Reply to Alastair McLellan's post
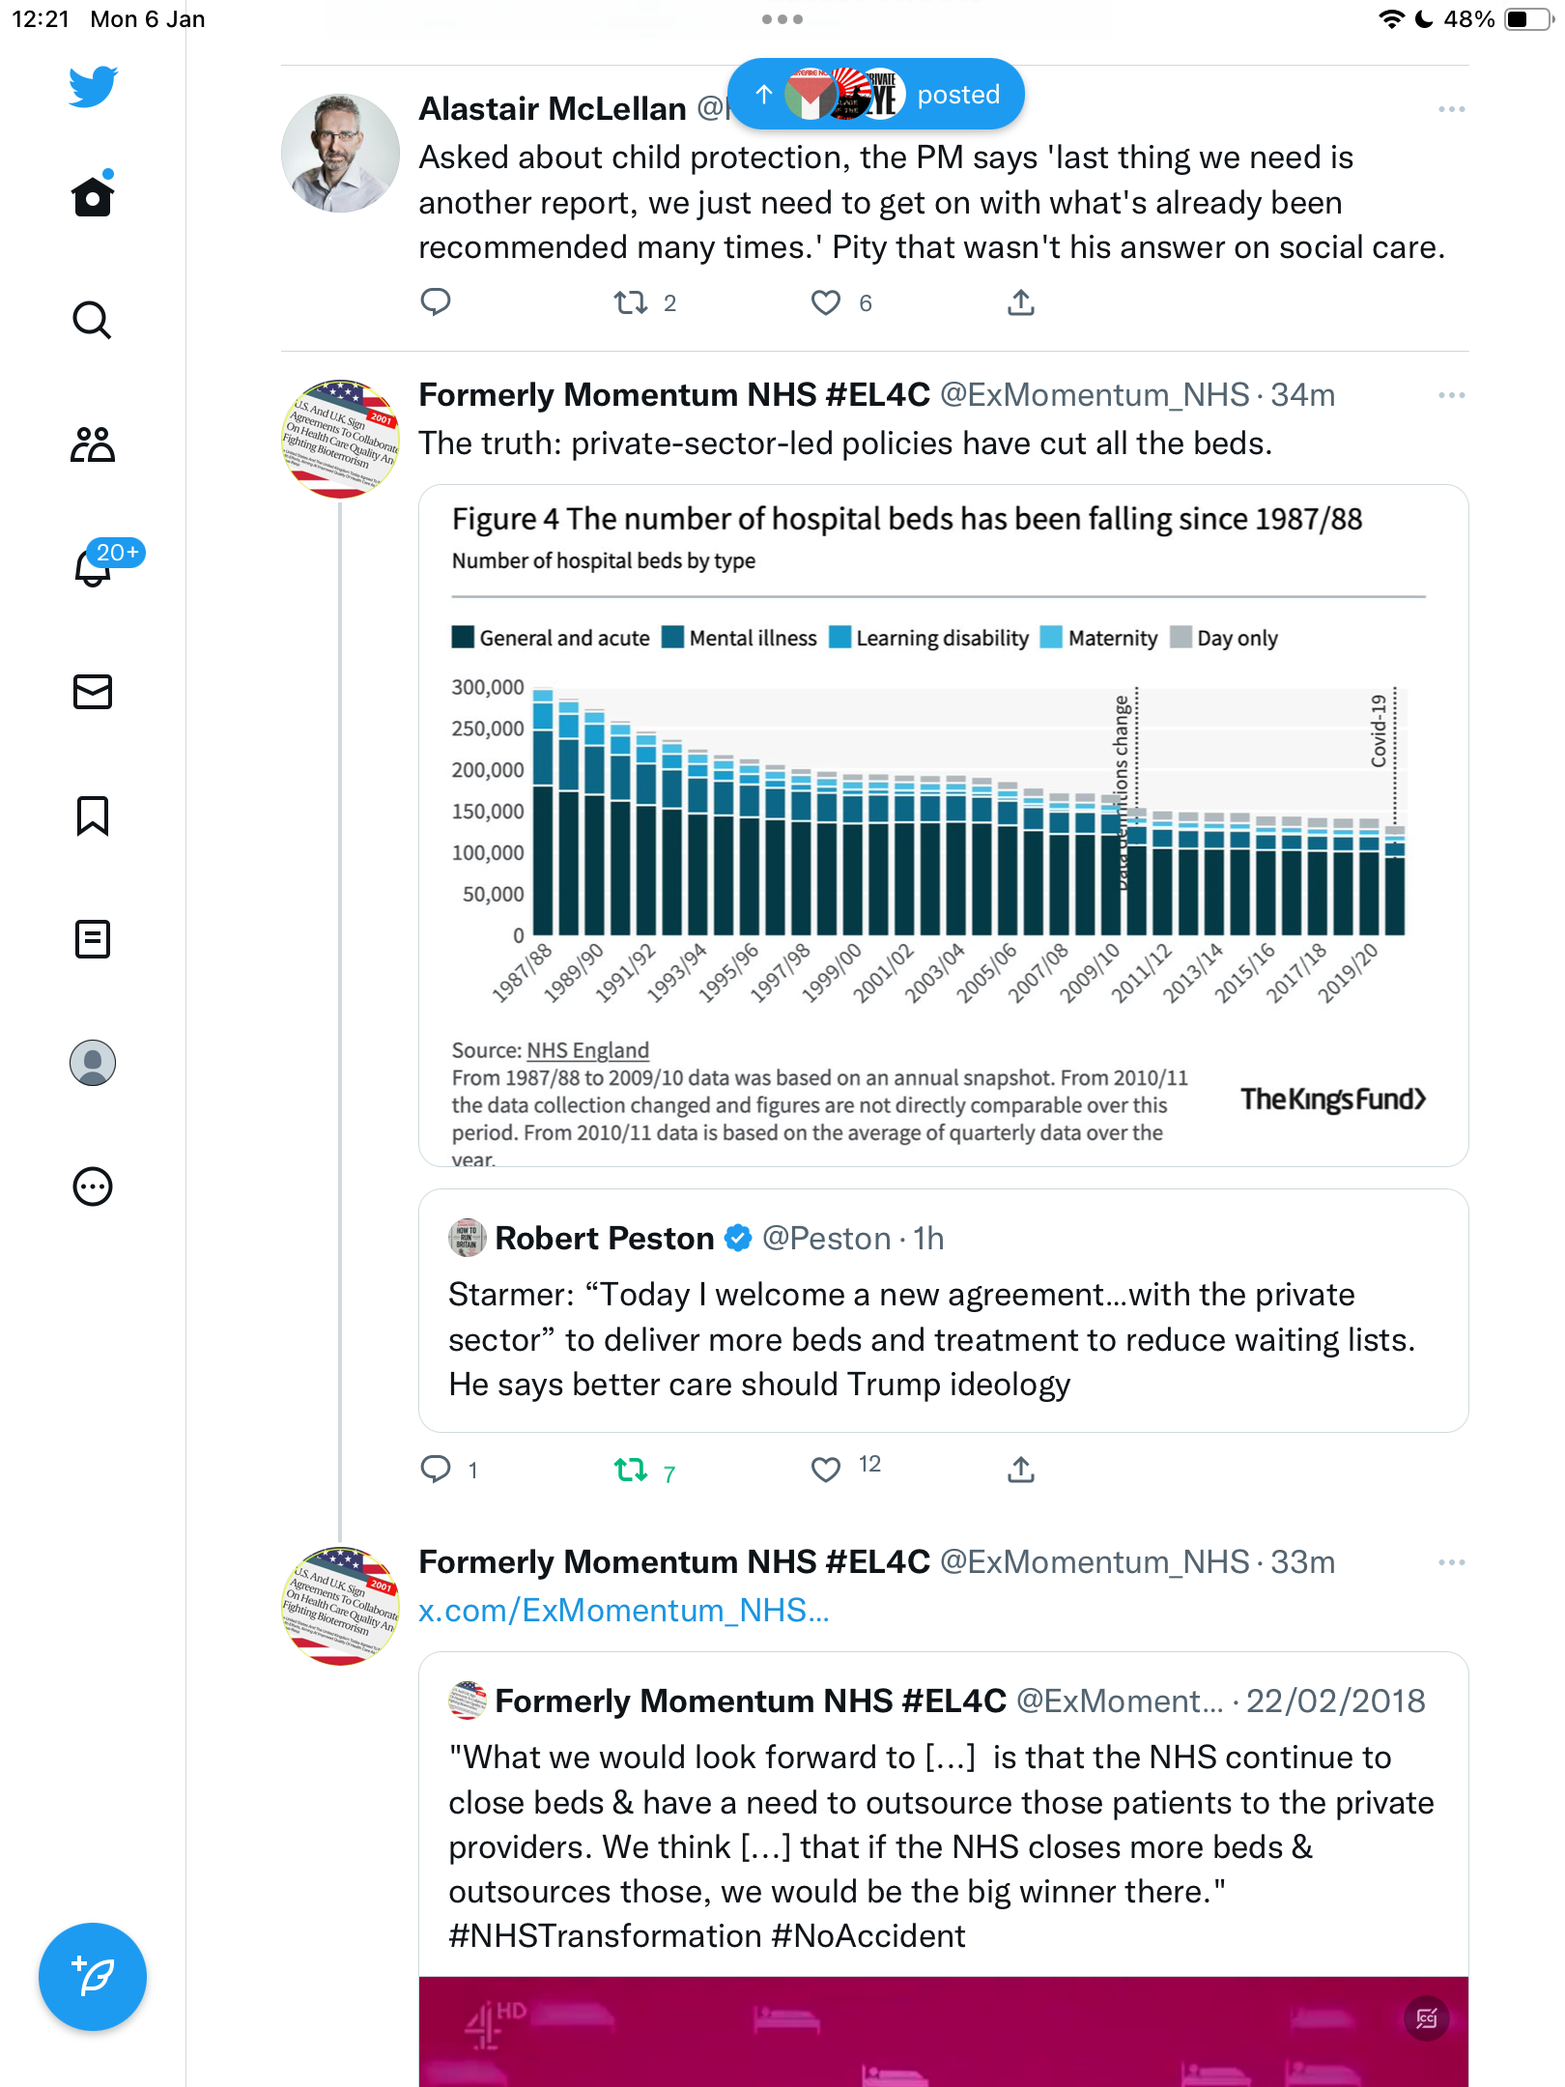 (436, 302)
